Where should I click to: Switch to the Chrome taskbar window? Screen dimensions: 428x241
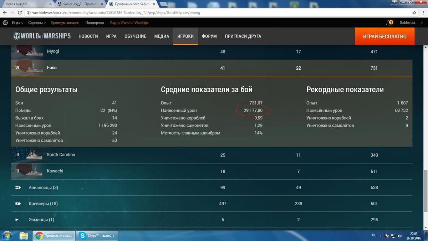click(x=55, y=236)
